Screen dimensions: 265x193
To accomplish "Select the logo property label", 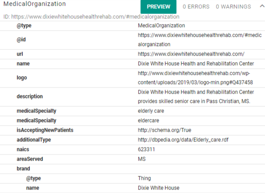I will click(22, 77).
